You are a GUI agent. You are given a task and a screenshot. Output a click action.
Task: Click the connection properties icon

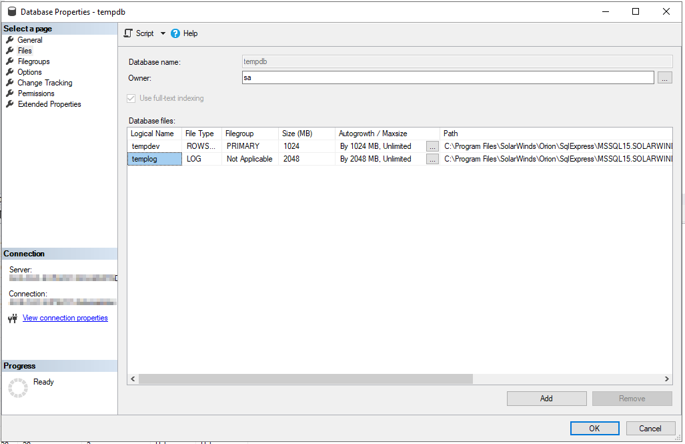(12, 318)
